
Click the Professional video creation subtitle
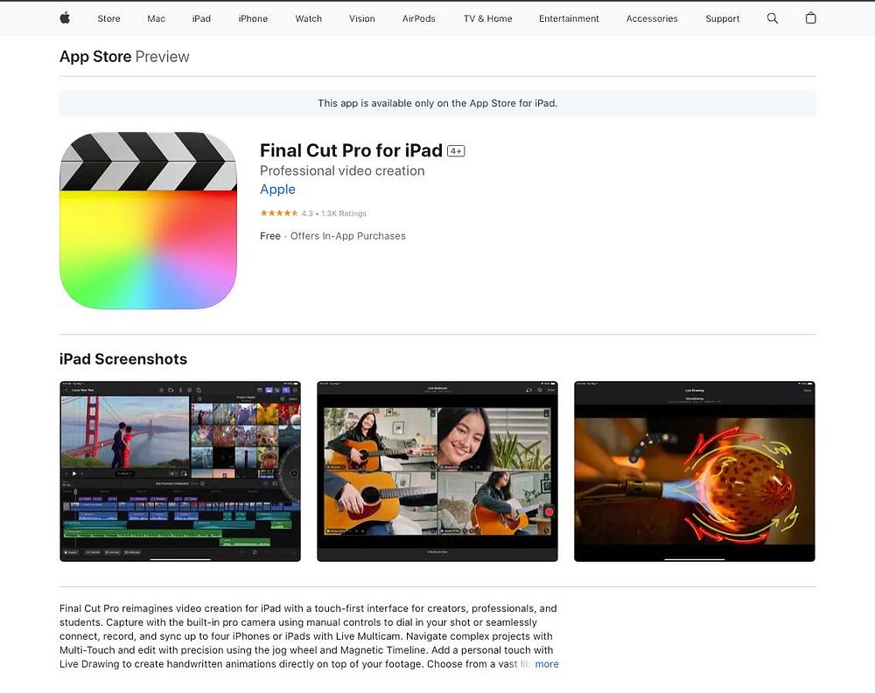342,170
